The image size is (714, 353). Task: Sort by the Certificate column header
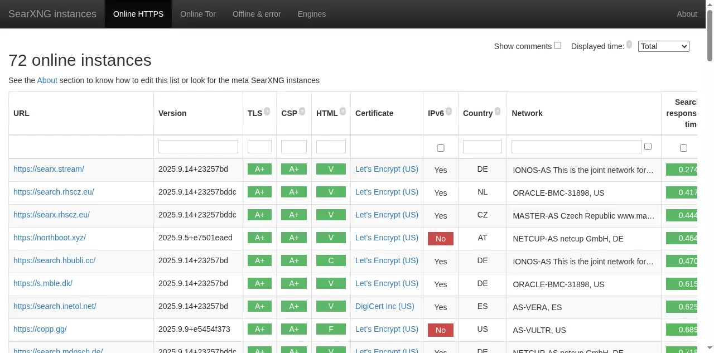point(387,113)
